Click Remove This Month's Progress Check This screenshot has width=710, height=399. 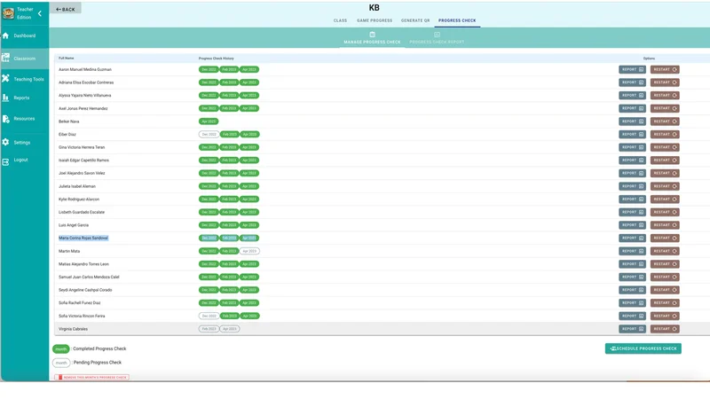tap(92, 377)
